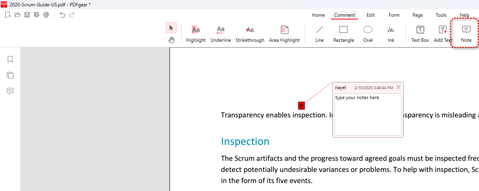Choose the Underline text tool
The height and width of the screenshot is (191, 479).
[x=220, y=33]
